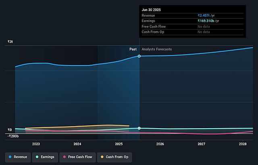Image resolution: width=258 pixels, height=165 pixels.
Task: Select the revenue data point marker
Action: coord(139,56)
